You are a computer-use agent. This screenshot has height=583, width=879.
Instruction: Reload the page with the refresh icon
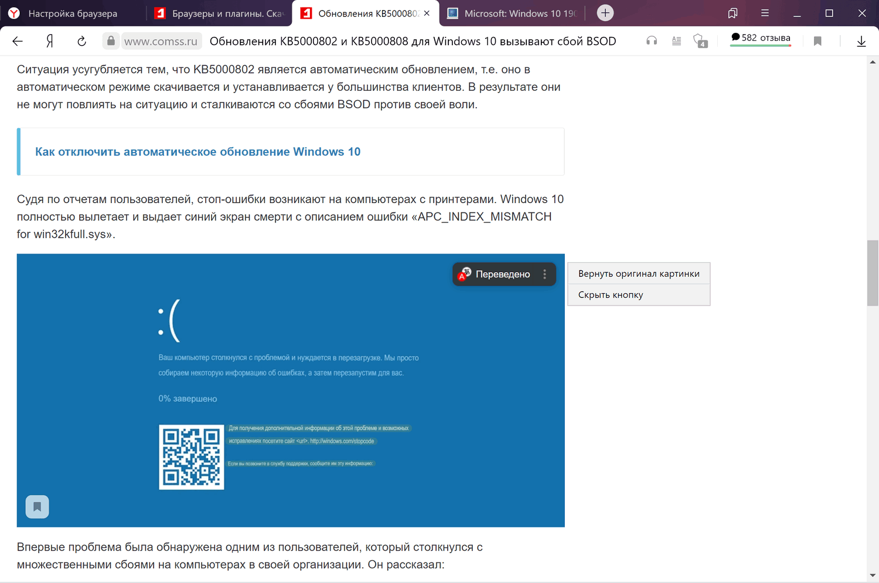(82, 41)
